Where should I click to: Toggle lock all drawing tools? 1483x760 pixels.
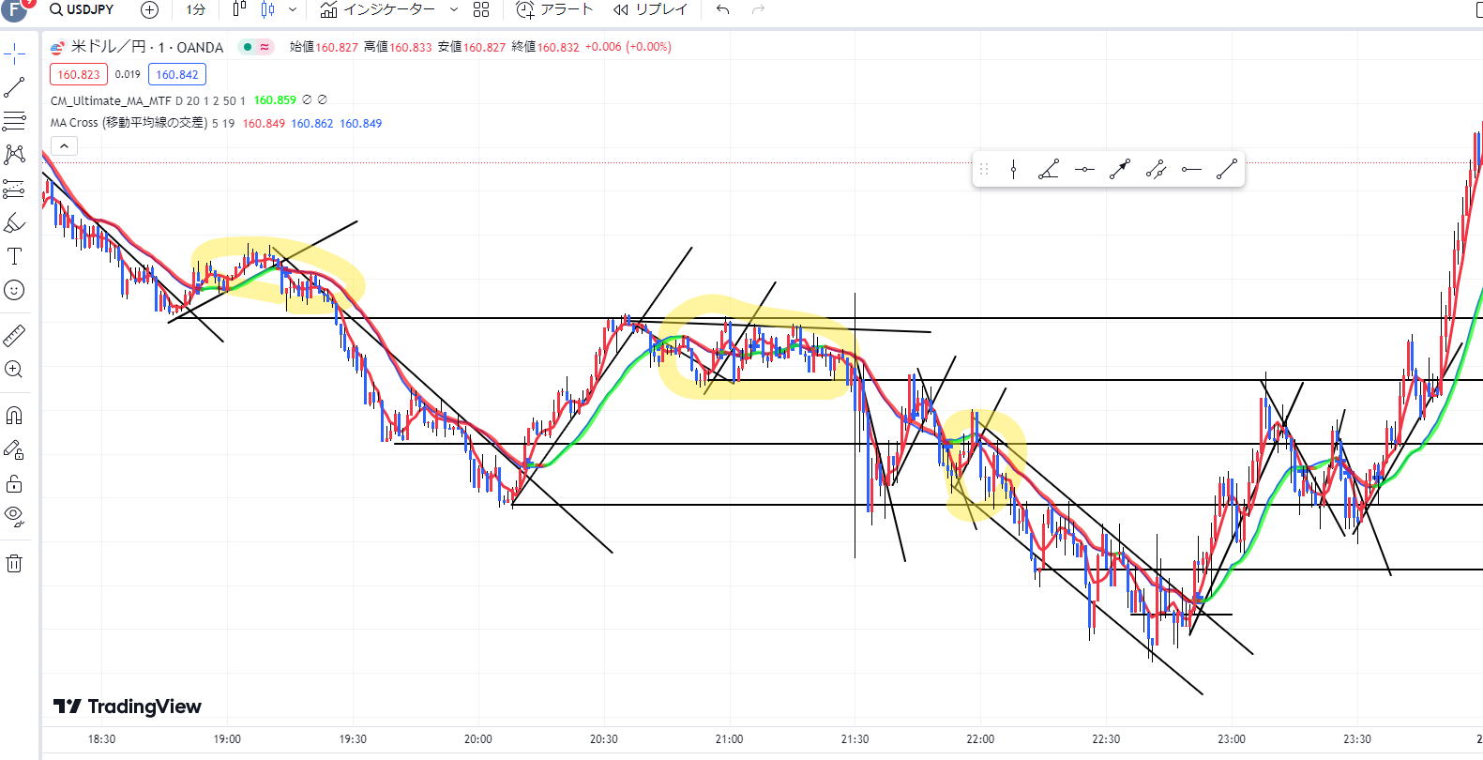click(15, 484)
